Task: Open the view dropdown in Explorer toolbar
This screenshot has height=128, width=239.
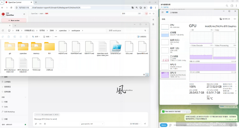Action: 47,37
